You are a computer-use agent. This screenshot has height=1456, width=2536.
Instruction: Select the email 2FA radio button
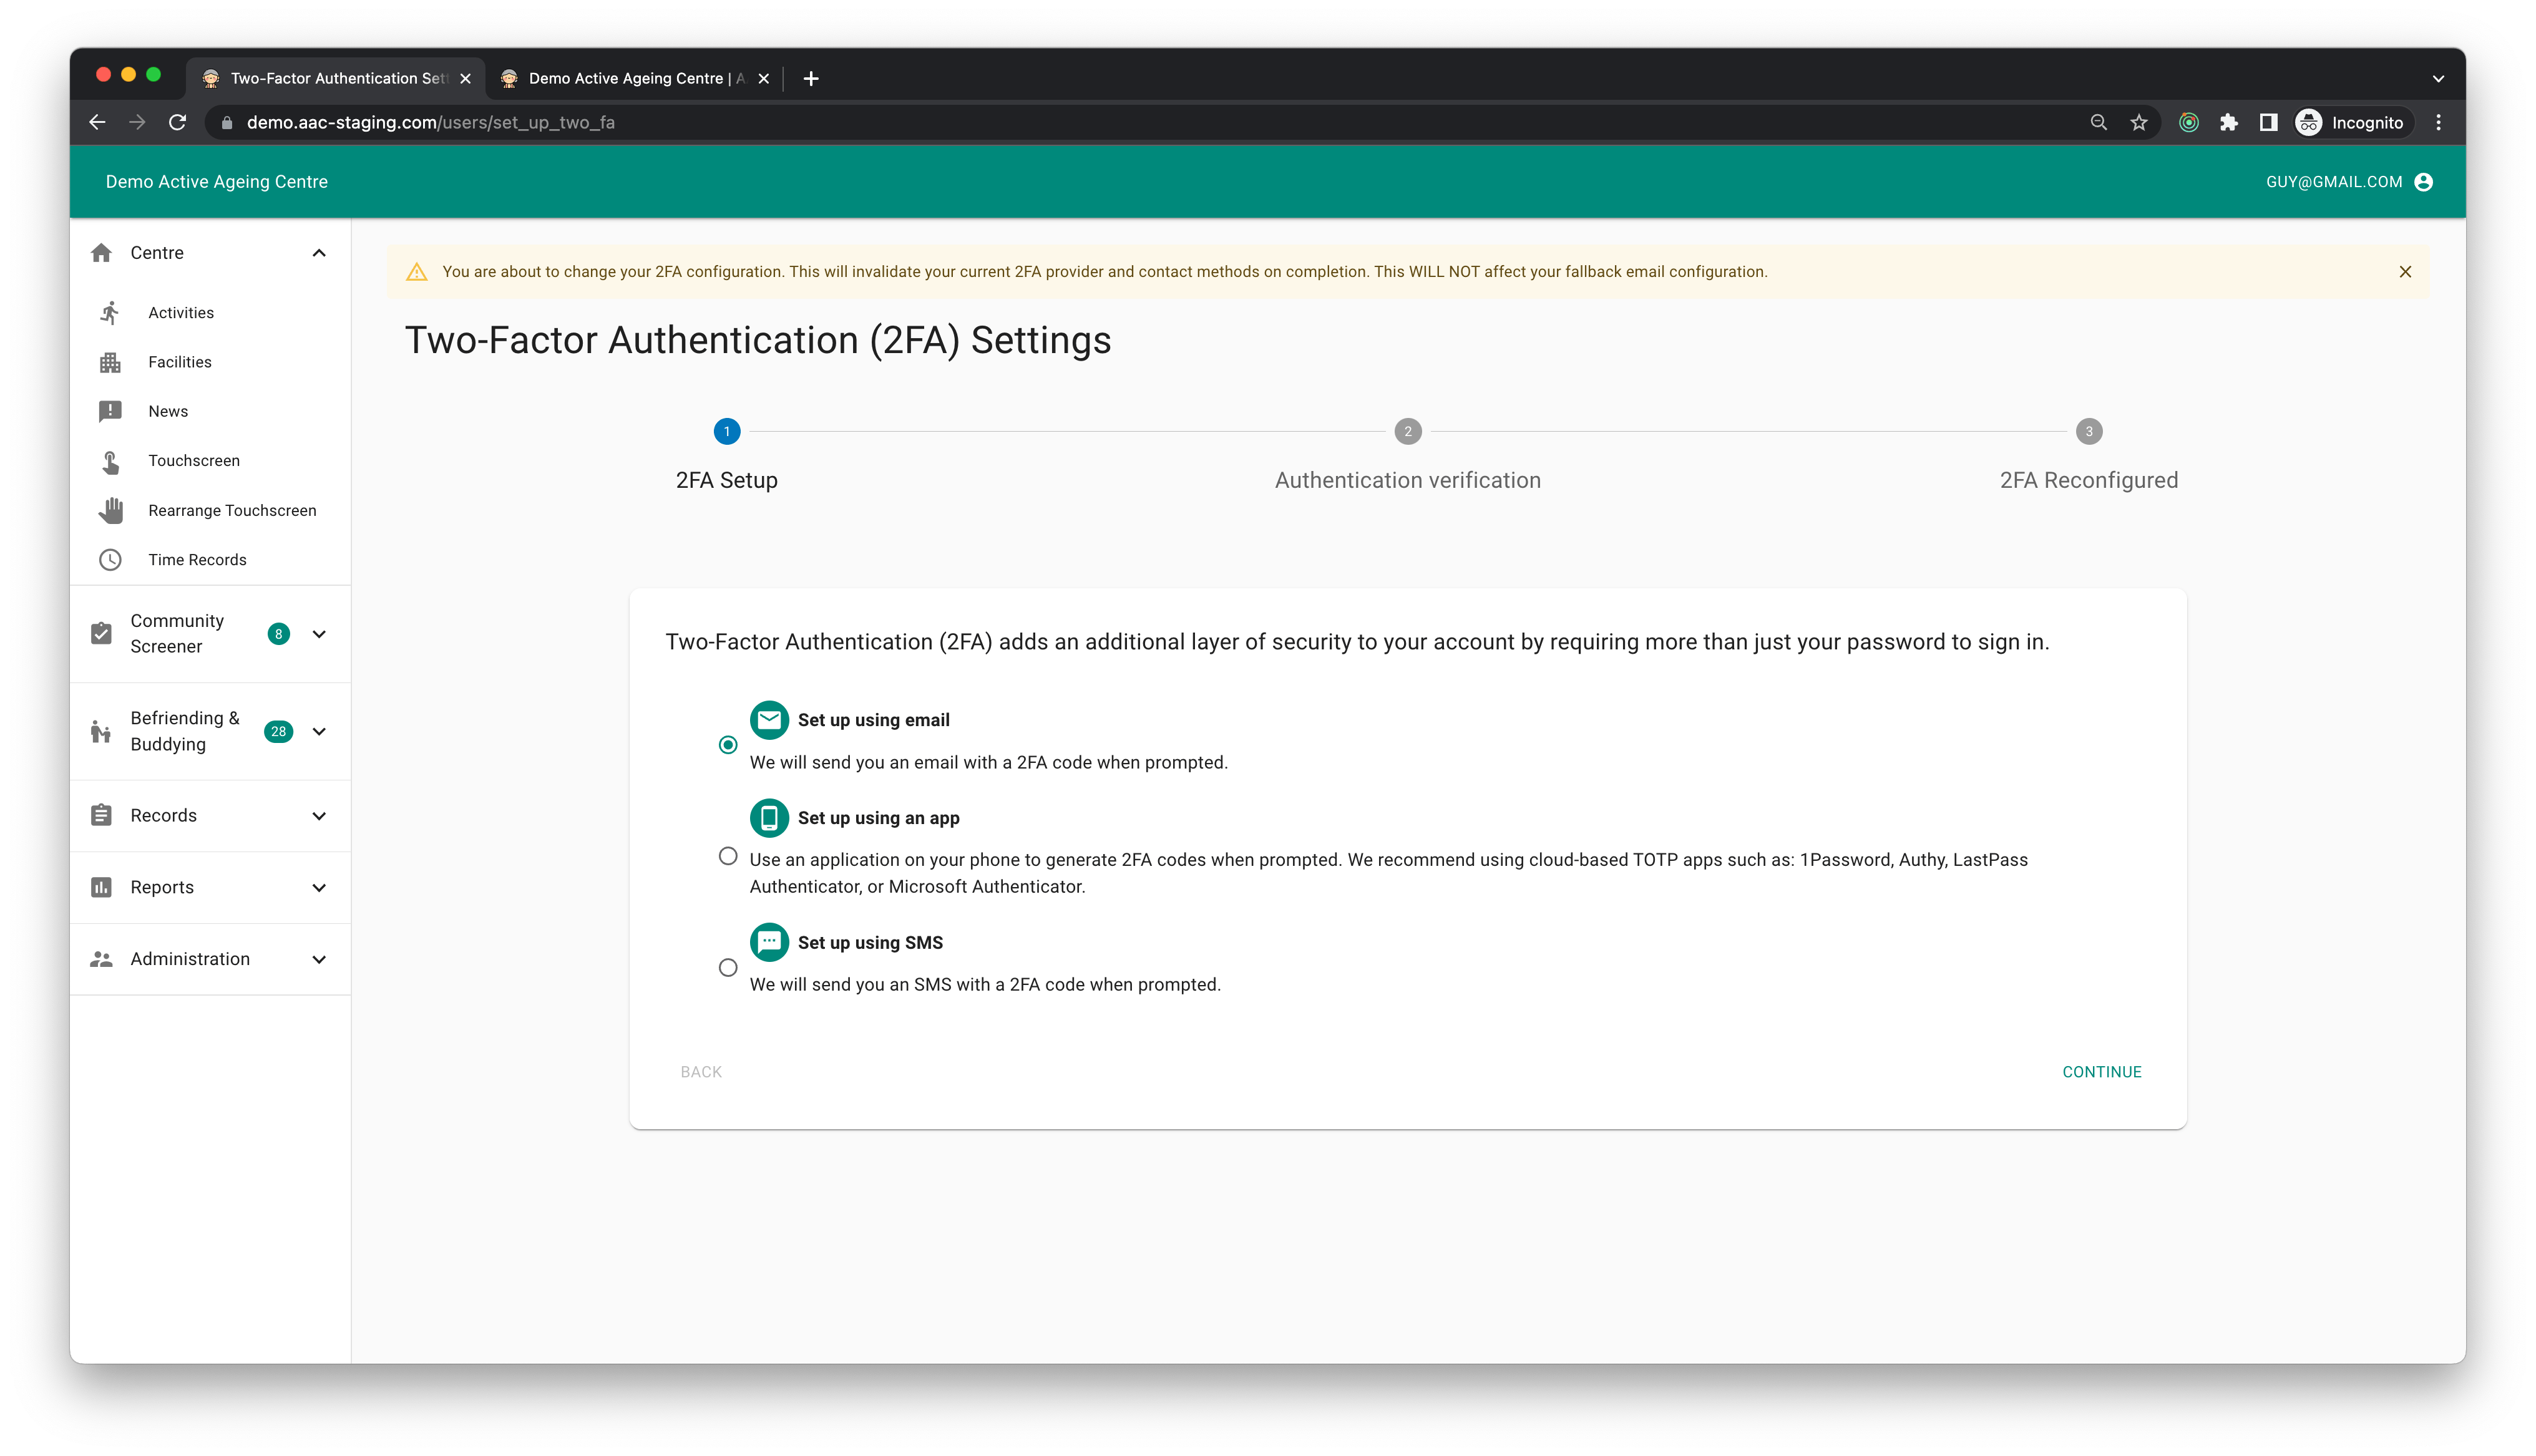point(728,745)
